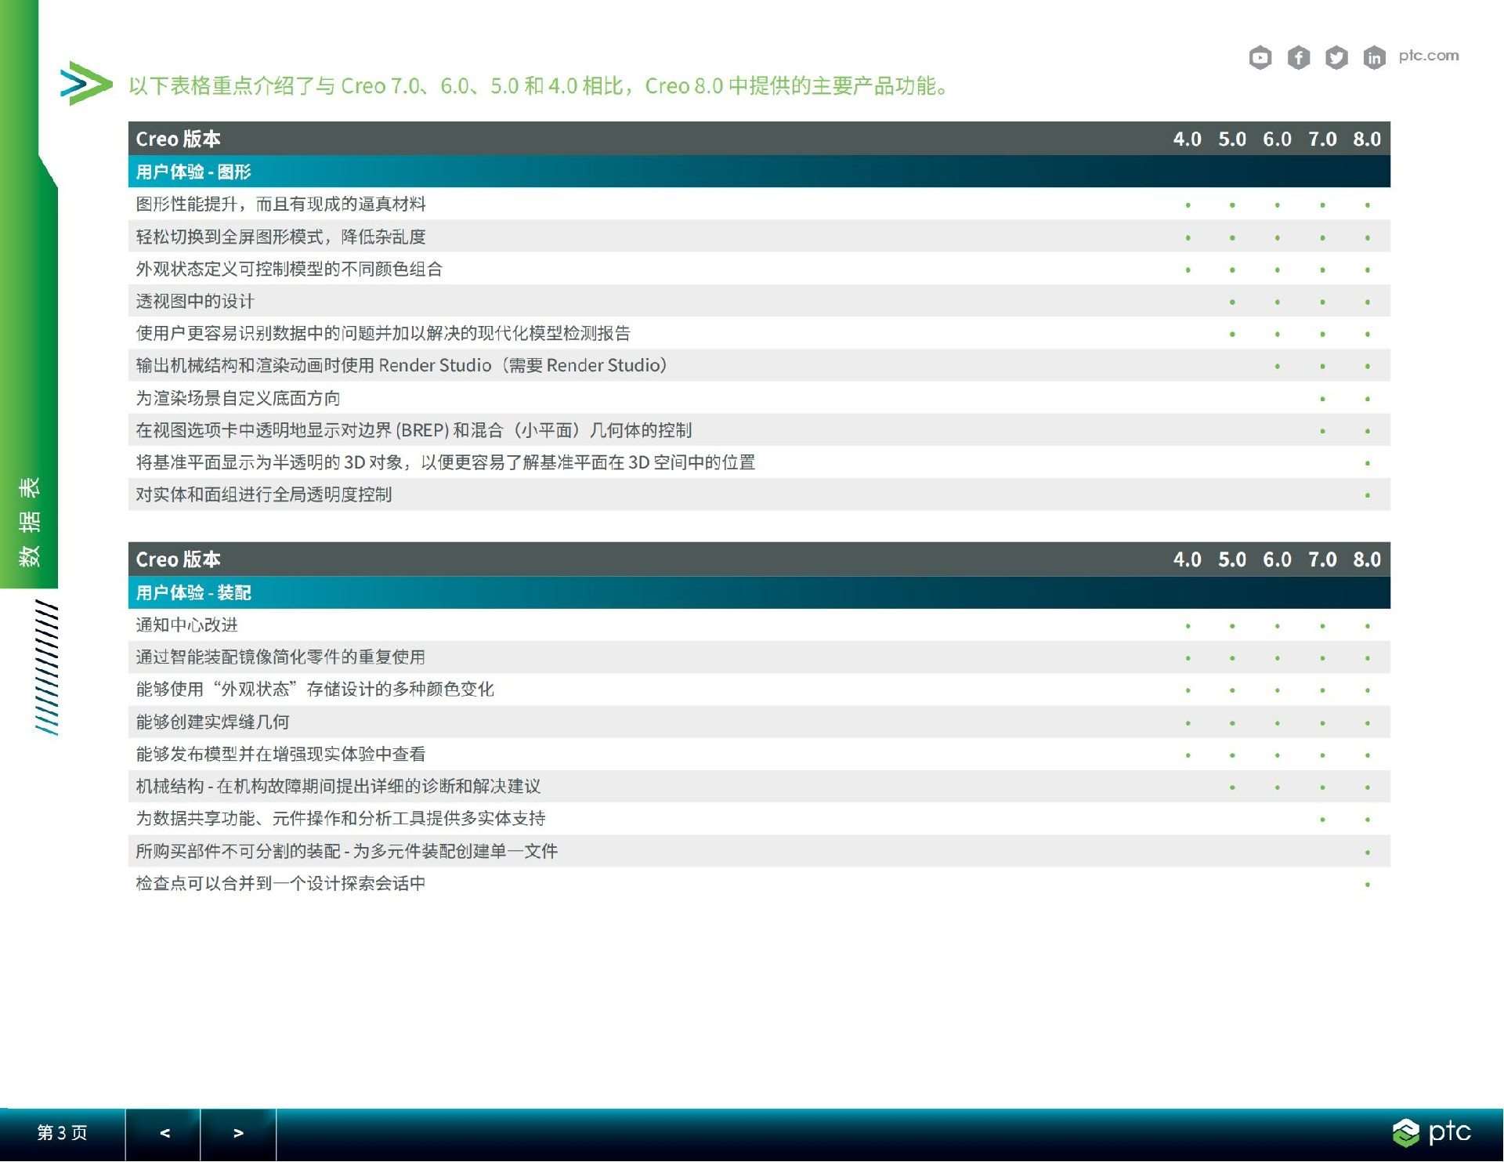This screenshot has width=1504, height=1162.
Task: Click row 能够使用“外观状态”存储设计的多种颜色变化
Action: [759, 689]
